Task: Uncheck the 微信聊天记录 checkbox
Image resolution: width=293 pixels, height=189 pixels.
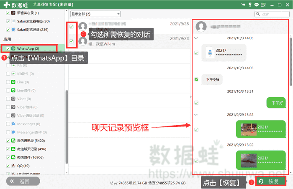Action: tap(8, 149)
